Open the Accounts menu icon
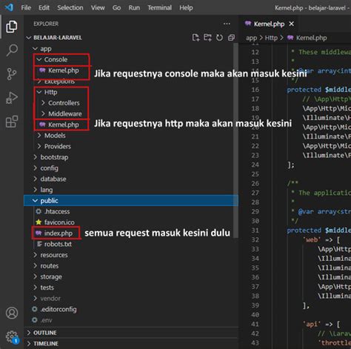Image resolution: width=351 pixels, height=349 pixels. (12, 313)
